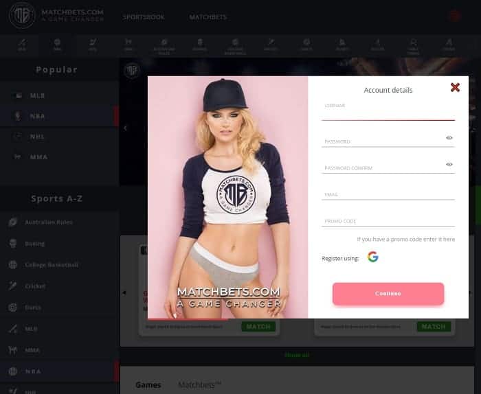This screenshot has height=394, width=481.
Task: Click the Promo Code field
Action: coord(388,221)
